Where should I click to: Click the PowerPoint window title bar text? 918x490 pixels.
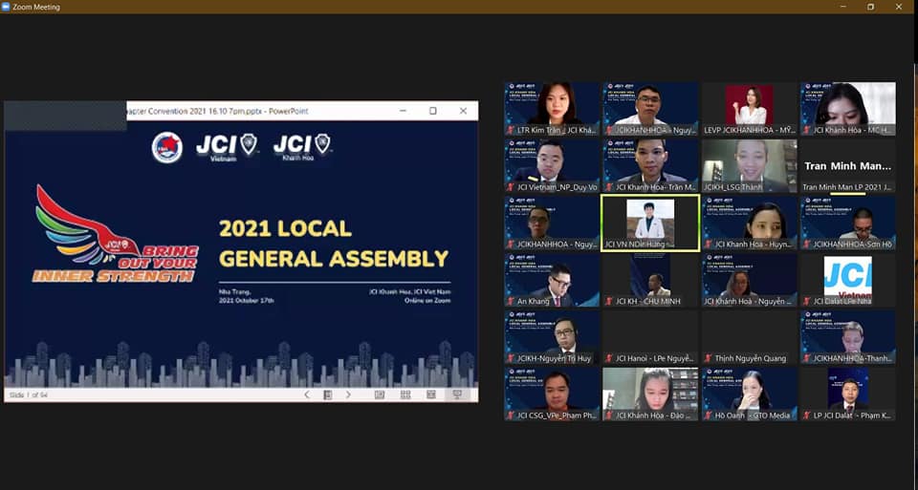pyautogui.click(x=217, y=111)
